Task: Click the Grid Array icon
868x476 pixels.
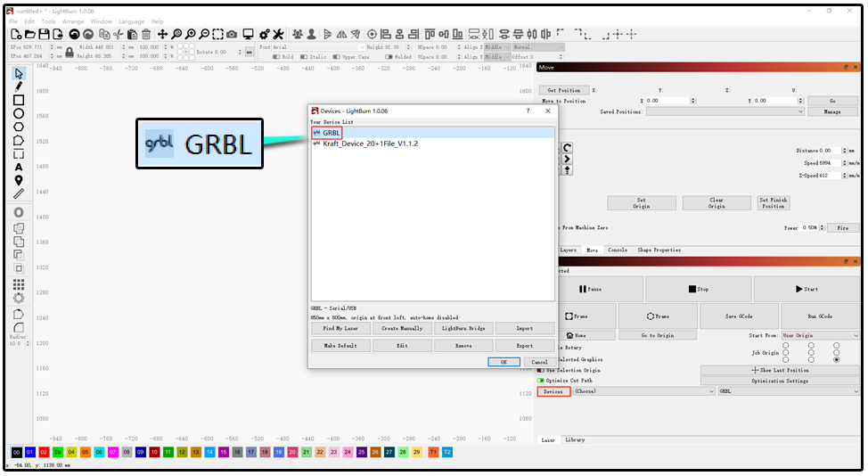Action: coord(19,284)
